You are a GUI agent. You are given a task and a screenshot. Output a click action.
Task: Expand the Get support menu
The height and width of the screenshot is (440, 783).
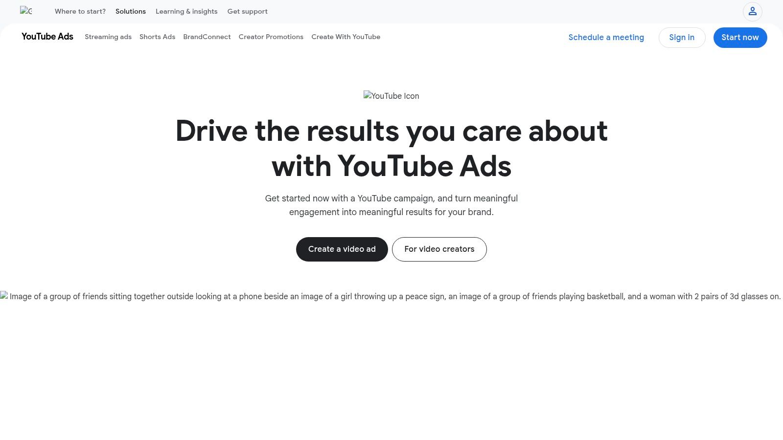pyautogui.click(x=247, y=11)
